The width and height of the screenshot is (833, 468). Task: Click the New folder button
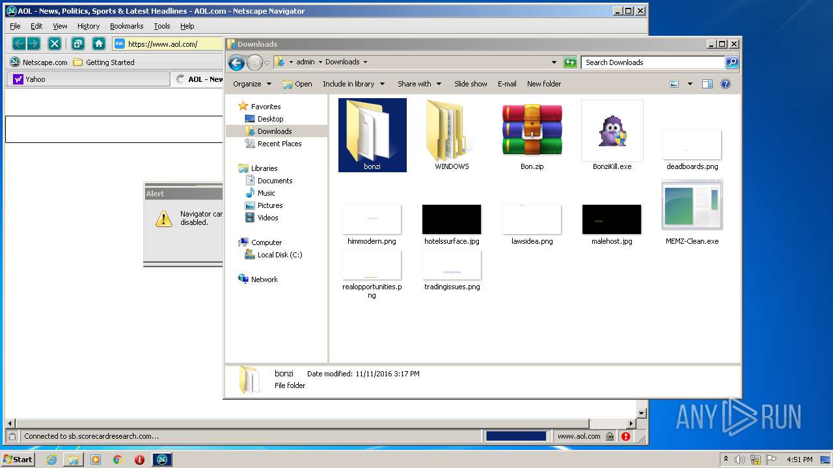tap(544, 84)
